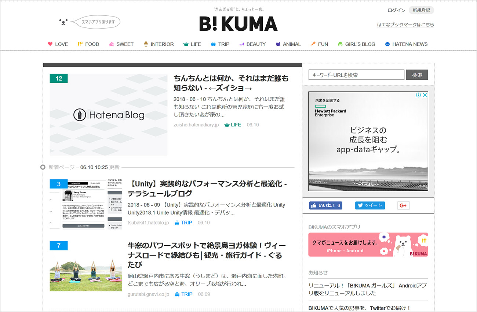Screen dimensions: 477x312
Task: Click the スマホアプリあります speech bubble
Action: click(x=96, y=22)
